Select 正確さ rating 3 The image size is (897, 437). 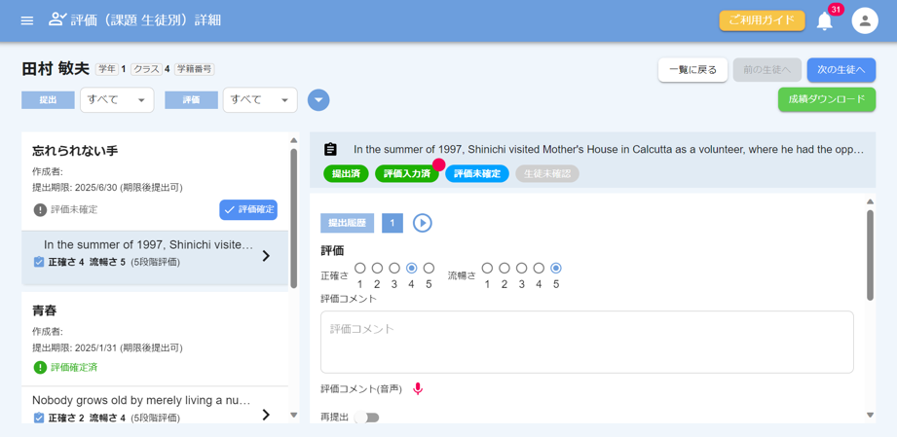pyautogui.click(x=394, y=268)
